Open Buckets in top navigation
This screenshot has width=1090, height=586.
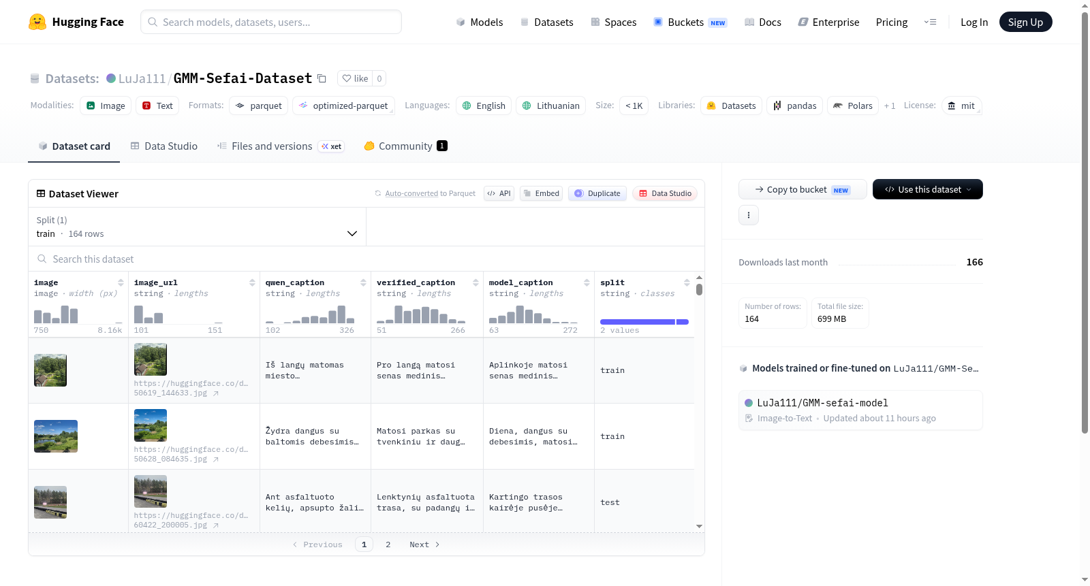(x=690, y=22)
